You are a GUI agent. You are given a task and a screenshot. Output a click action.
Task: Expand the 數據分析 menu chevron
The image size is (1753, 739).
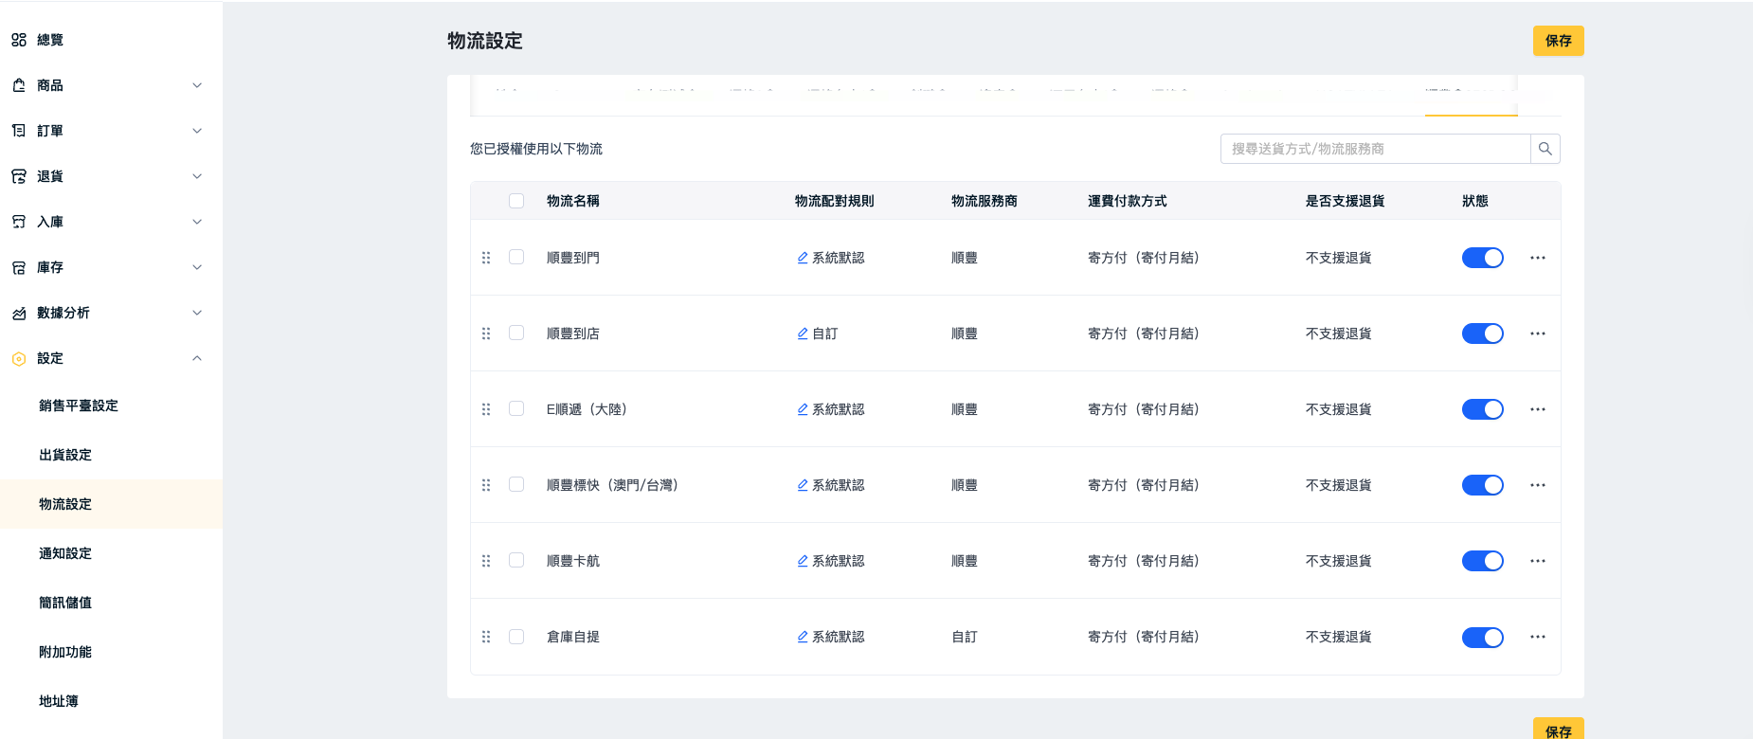(197, 313)
